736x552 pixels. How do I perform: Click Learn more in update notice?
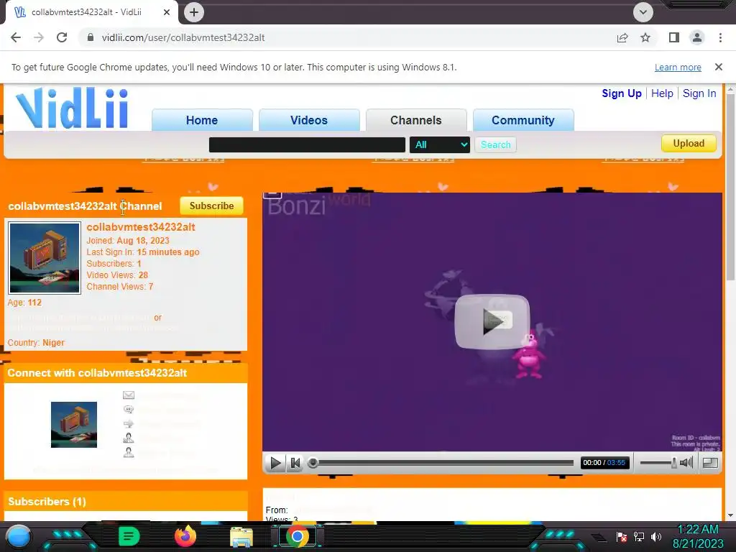pyautogui.click(x=678, y=67)
